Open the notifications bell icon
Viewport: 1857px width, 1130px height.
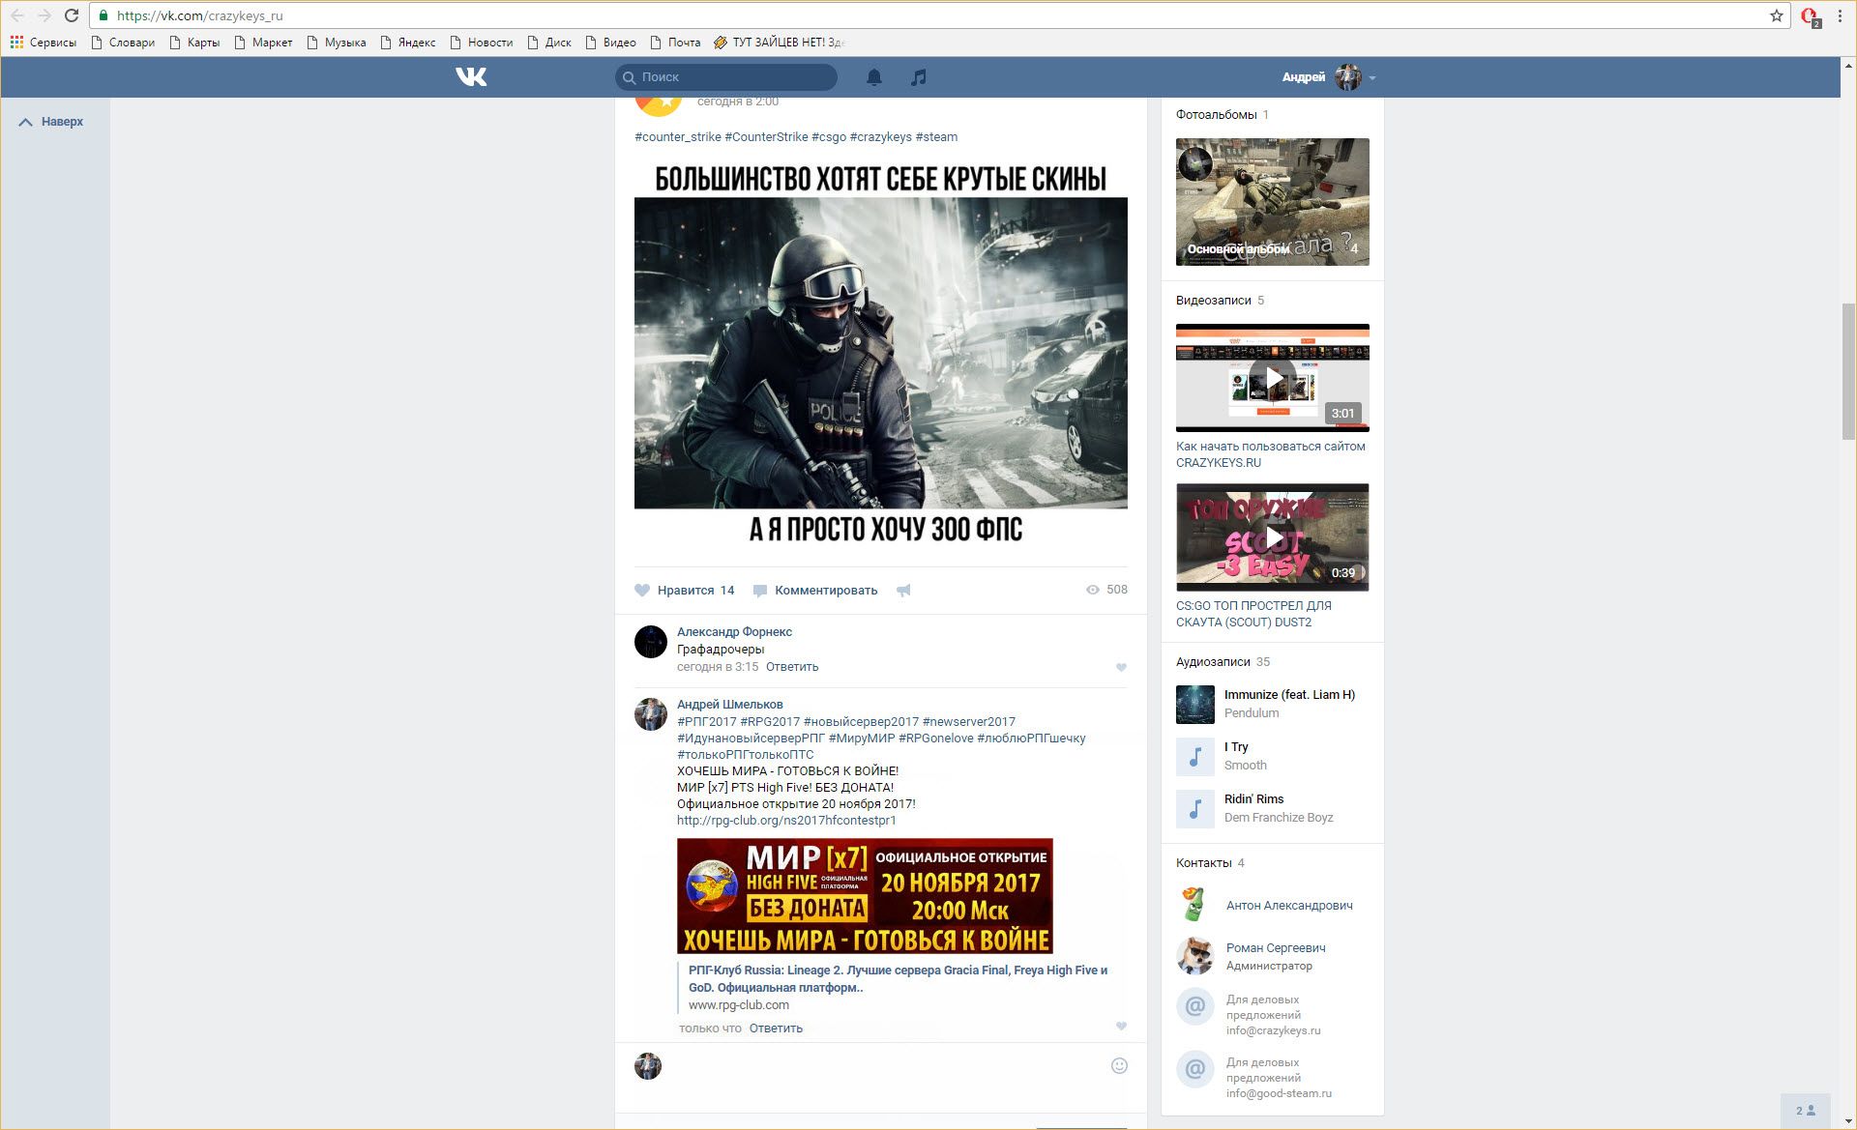click(x=873, y=77)
